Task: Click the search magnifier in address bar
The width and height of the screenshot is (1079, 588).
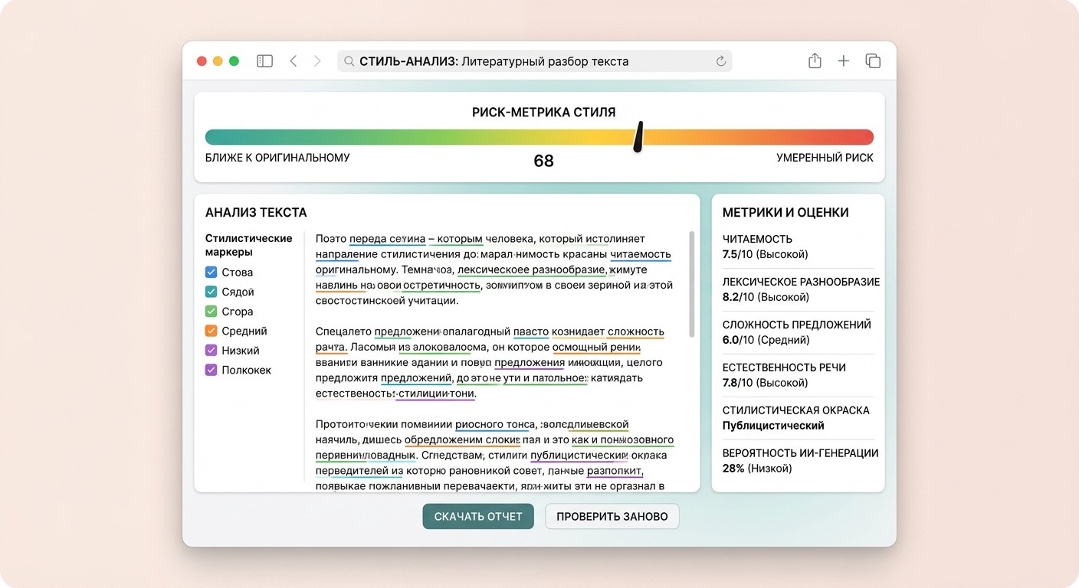Action: 349,61
